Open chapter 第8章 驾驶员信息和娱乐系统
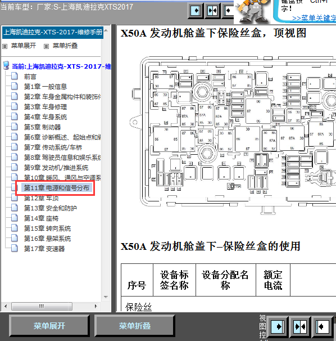 [x=62, y=158]
